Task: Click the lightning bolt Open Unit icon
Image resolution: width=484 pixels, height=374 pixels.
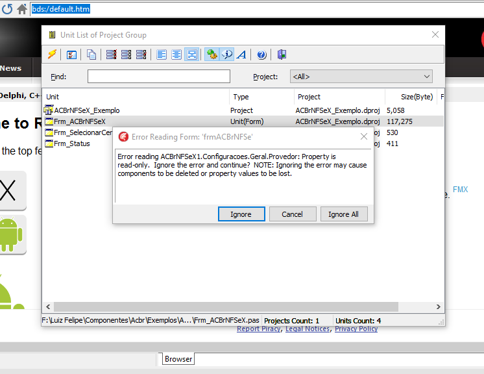Action: [x=52, y=55]
